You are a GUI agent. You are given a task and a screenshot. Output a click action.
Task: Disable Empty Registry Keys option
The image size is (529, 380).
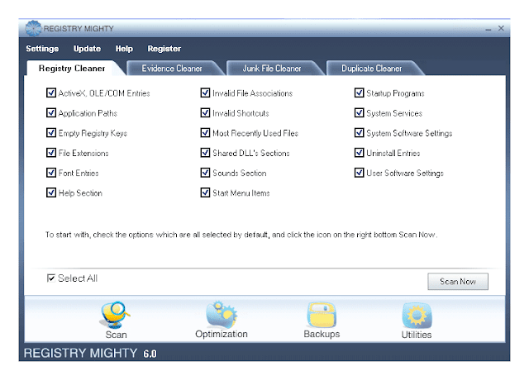point(51,132)
